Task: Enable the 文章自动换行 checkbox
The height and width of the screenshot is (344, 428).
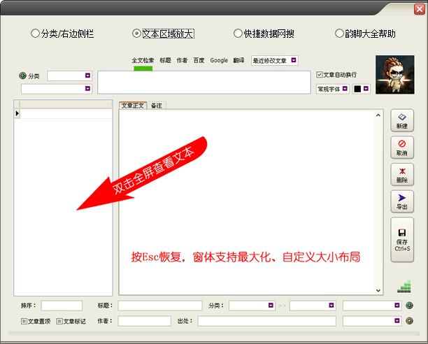Action: click(320, 75)
